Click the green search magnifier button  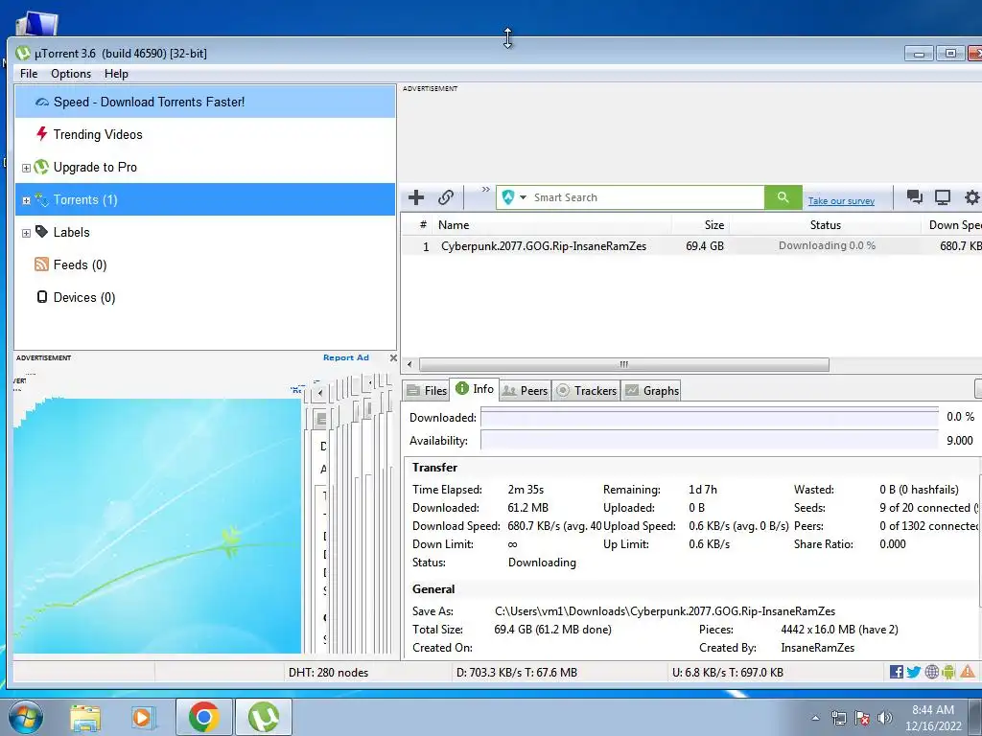pyautogui.click(x=783, y=197)
